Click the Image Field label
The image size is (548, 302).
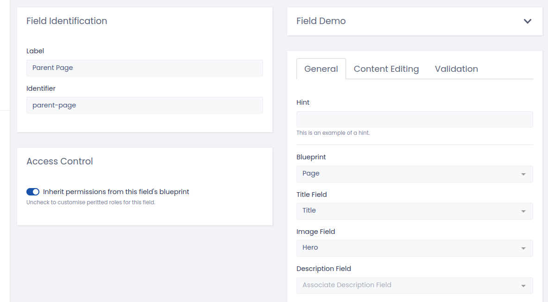(315, 232)
